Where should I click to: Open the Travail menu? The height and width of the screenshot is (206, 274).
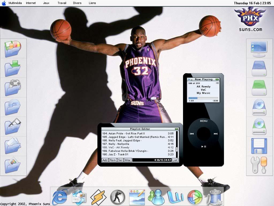62,3
